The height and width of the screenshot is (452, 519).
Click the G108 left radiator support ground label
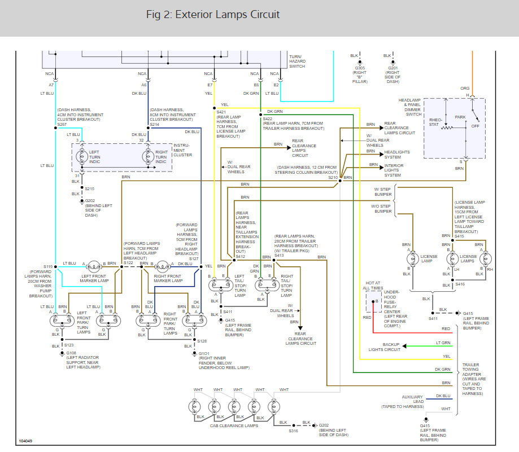pos(83,360)
